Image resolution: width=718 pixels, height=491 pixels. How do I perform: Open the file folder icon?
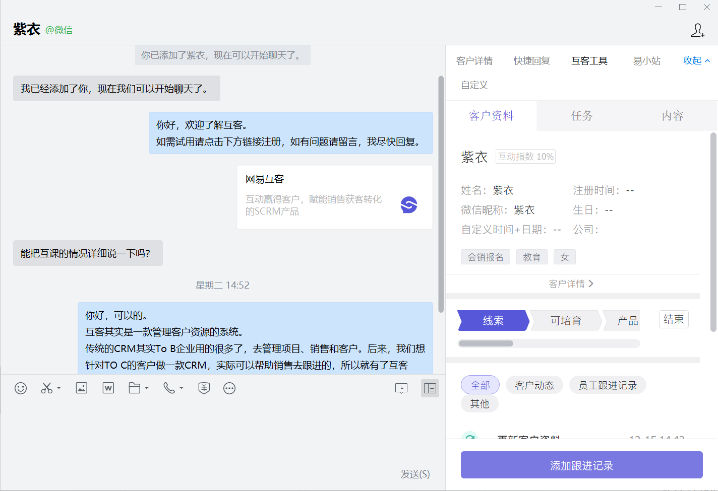(x=135, y=388)
